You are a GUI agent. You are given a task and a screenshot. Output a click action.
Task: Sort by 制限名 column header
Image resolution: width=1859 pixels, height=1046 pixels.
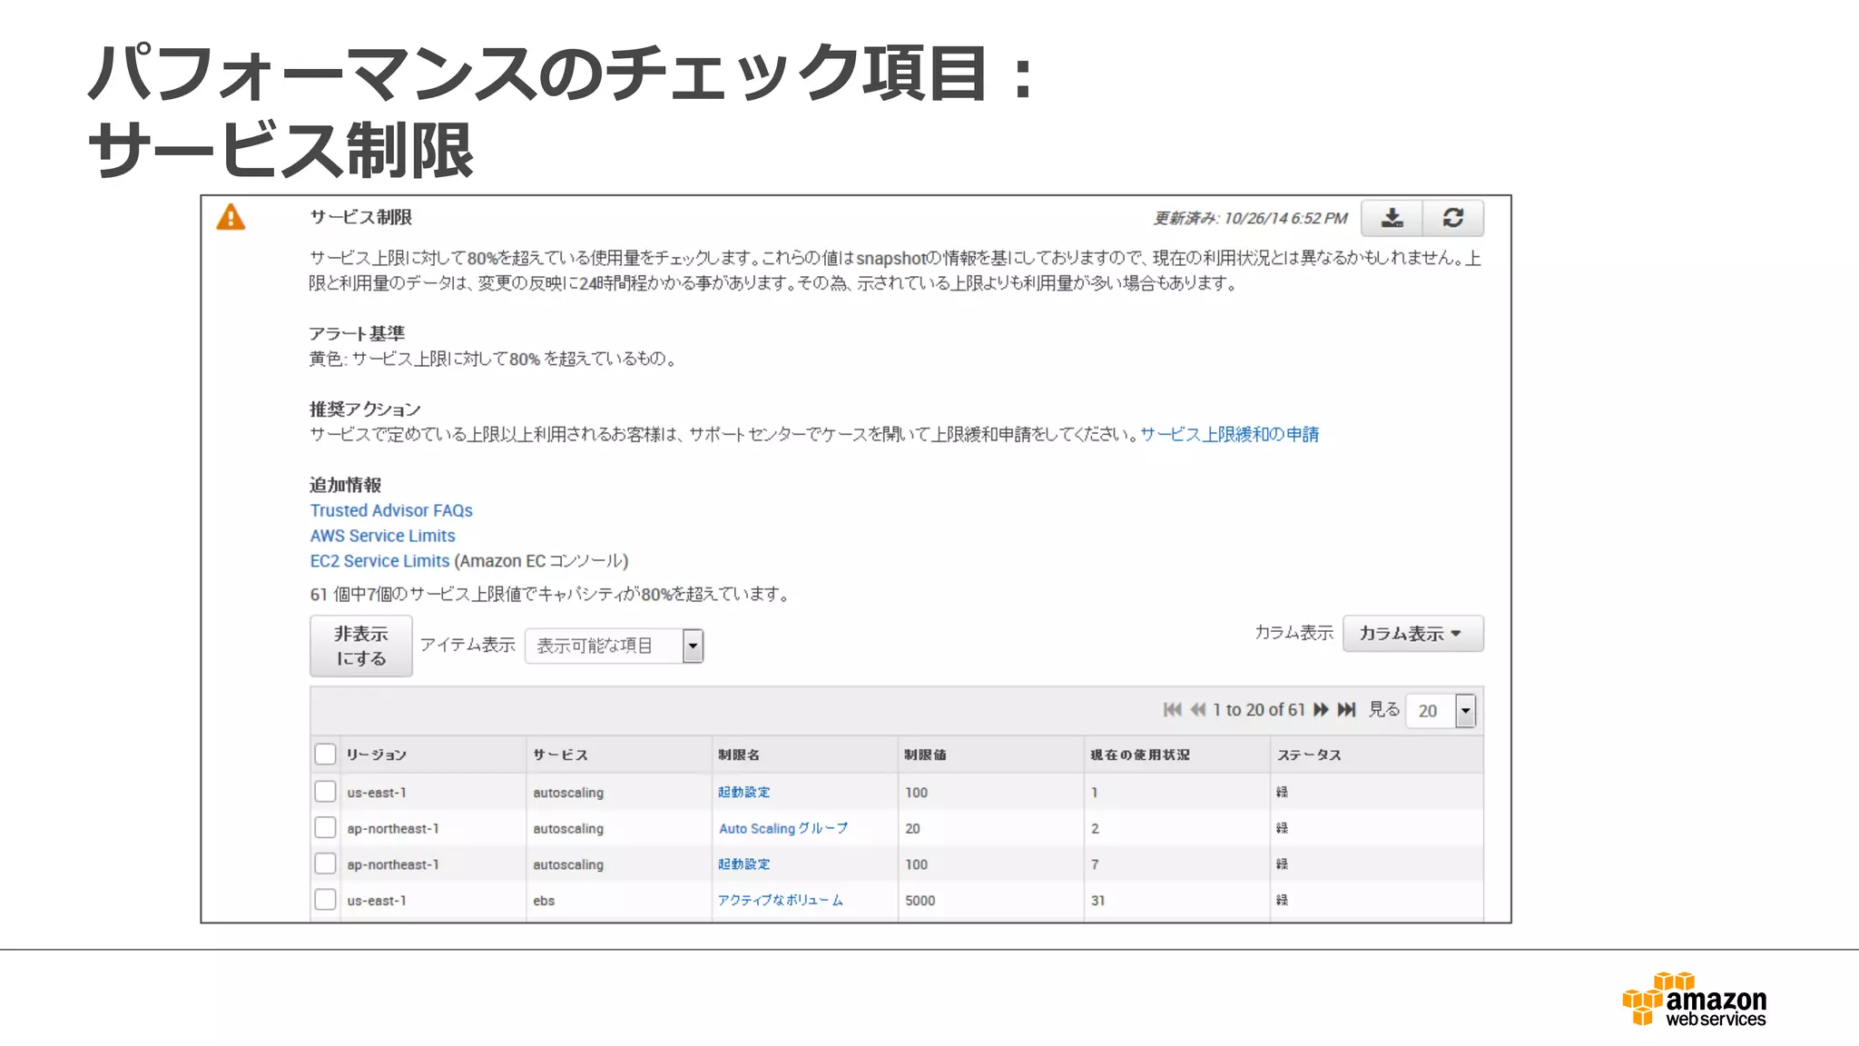click(x=739, y=755)
